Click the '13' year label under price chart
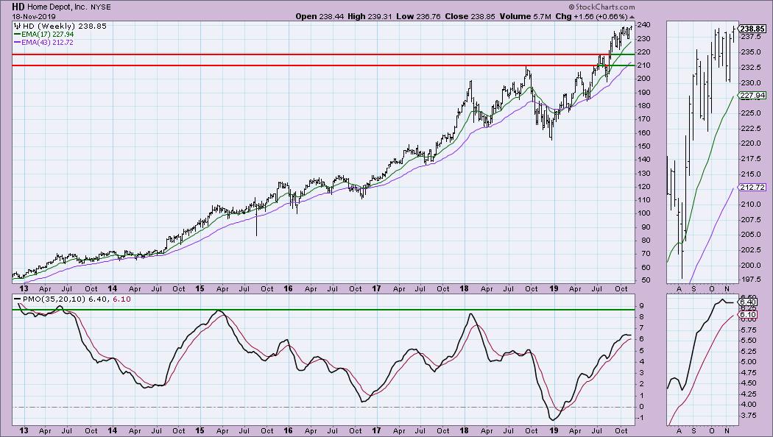Screen dimensions: 773x437 (24, 288)
